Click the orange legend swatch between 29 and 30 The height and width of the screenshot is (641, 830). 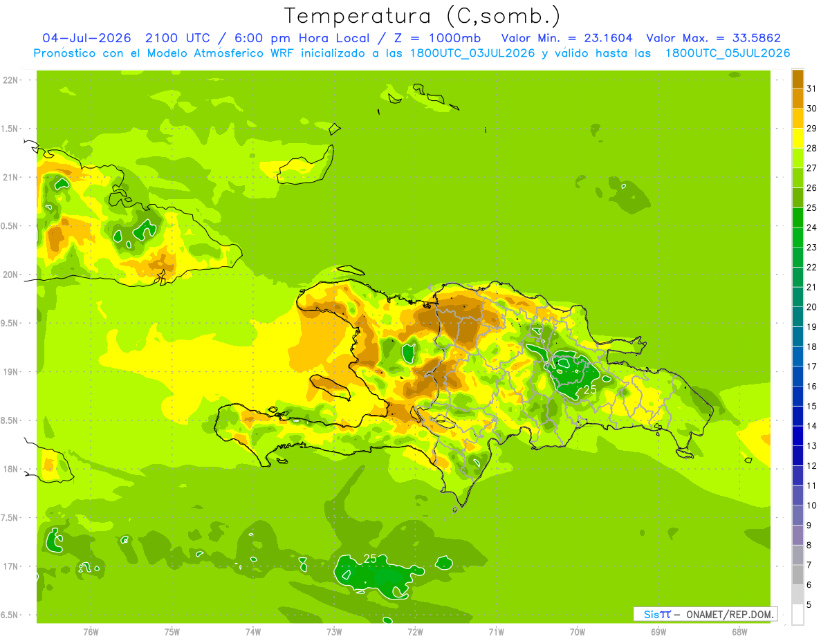pos(797,119)
